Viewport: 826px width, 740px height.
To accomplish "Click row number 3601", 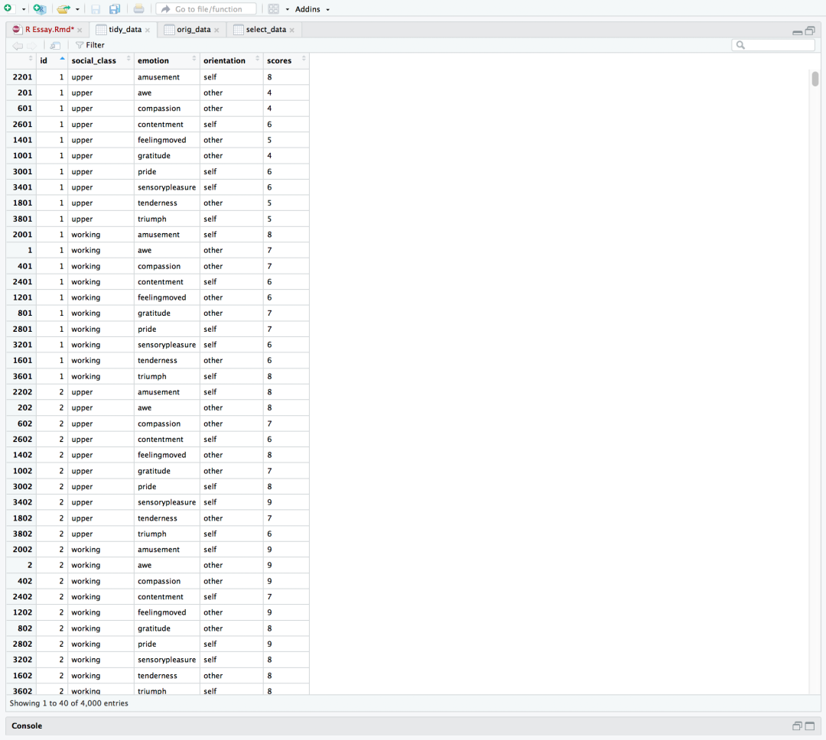I will click(22, 376).
